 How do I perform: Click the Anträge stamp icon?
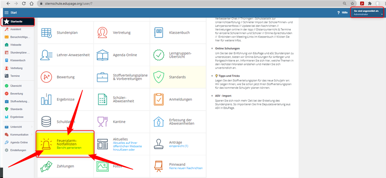(x=159, y=144)
